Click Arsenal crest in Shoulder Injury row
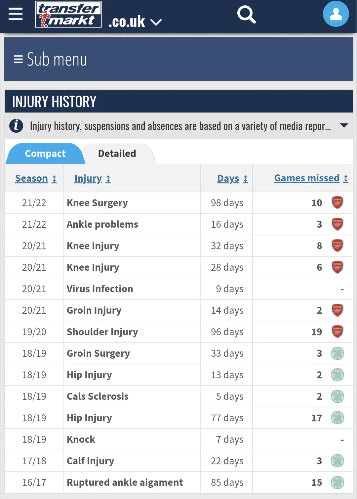Viewport: 357px width, 499px height. click(x=337, y=332)
